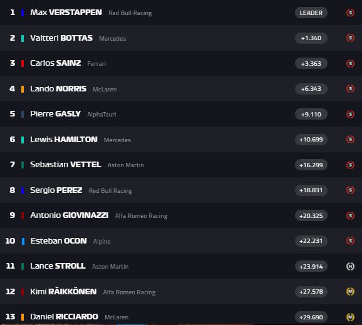Click Ricciardo's medium tyre icon

pyautogui.click(x=350, y=317)
